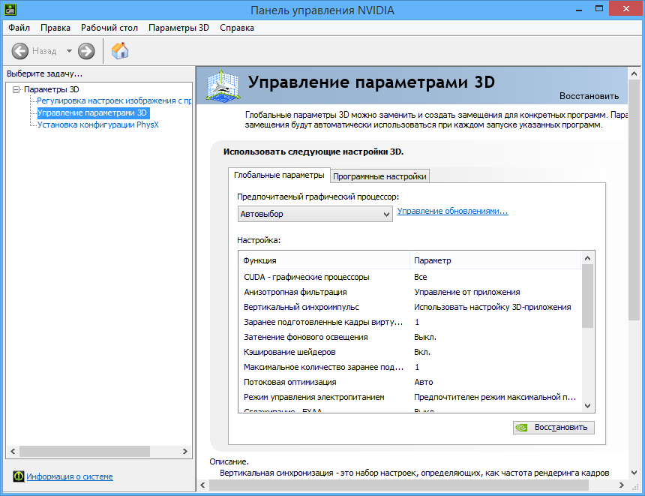Click the 3D settings header cube icon
Viewport: 645px width, 496px height.
point(223,86)
